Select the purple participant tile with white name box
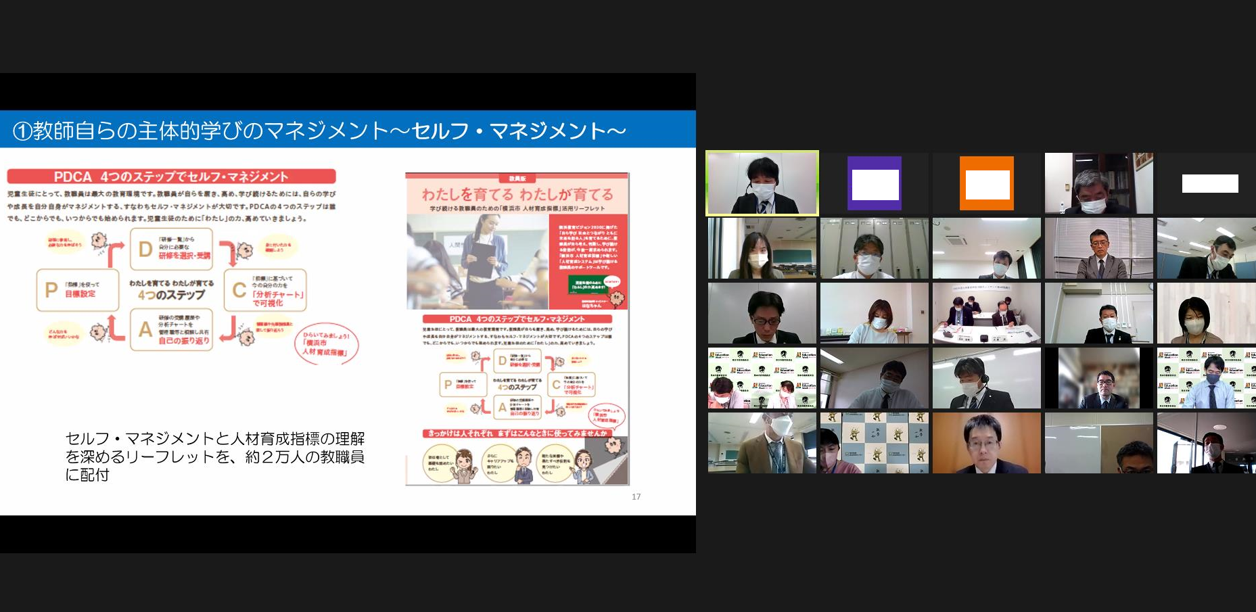 [875, 183]
